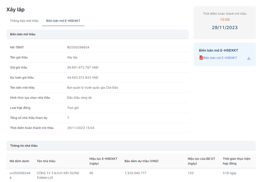Open contractor CÔNG TY T.N.H.H XÂY DỰNG THÀNH LỢI

coord(57,175)
